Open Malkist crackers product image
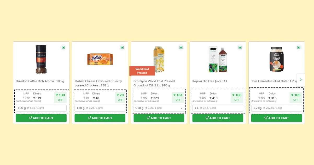The width and height of the screenshot is (314, 165). pos(100,59)
